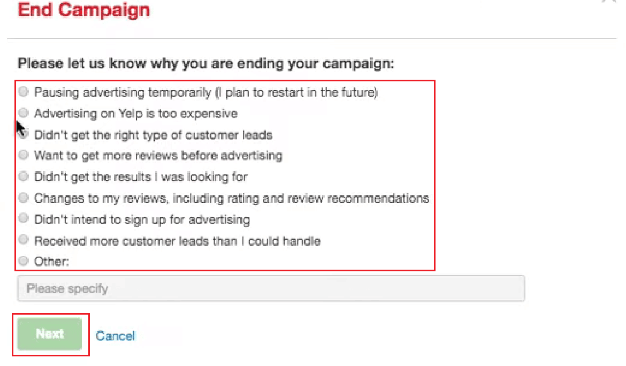The height and width of the screenshot is (366, 626).
Task: Pick the 'Want to get more reviews' radio button
Action: pos(24,155)
